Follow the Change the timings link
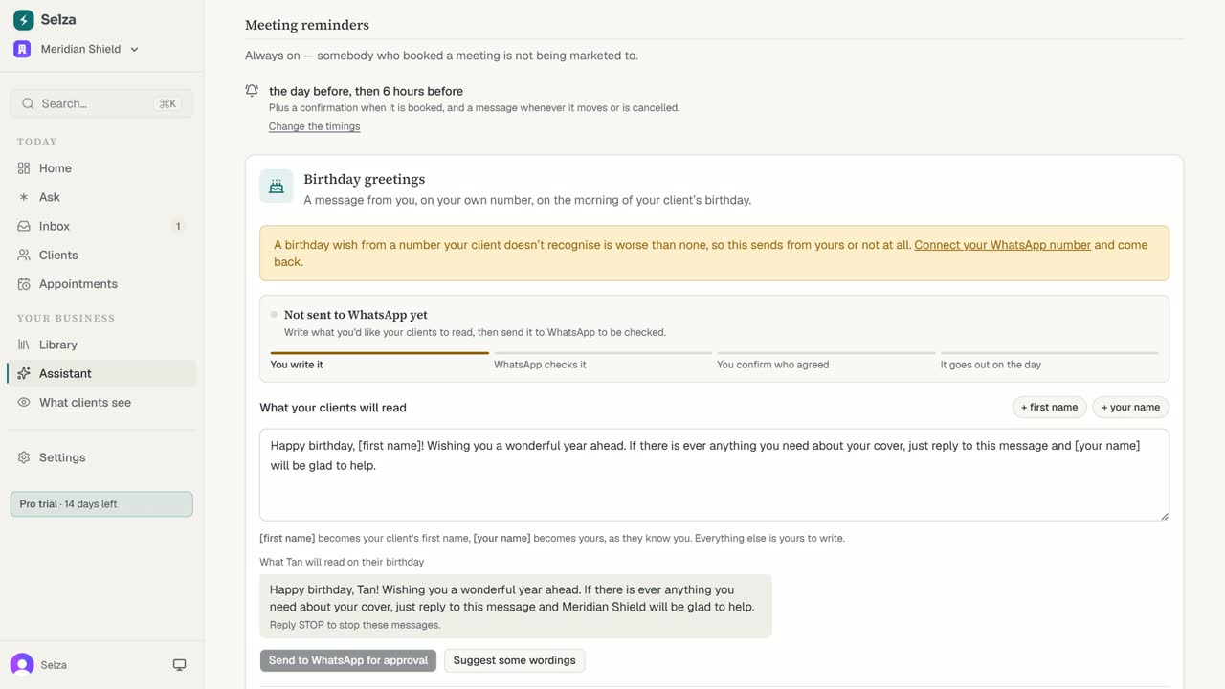 coord(314,126)
